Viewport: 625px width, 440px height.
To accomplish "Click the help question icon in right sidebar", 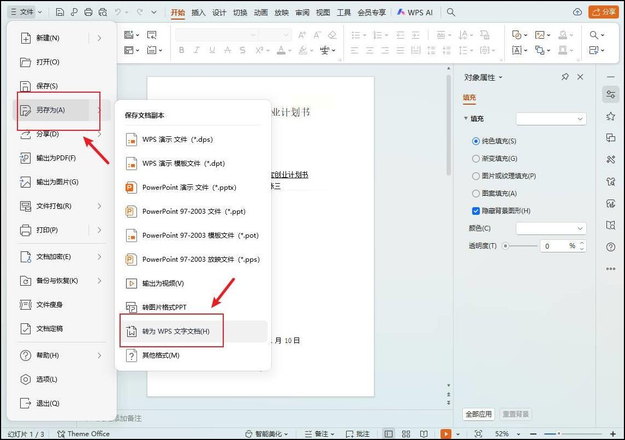I will [611, 247].
